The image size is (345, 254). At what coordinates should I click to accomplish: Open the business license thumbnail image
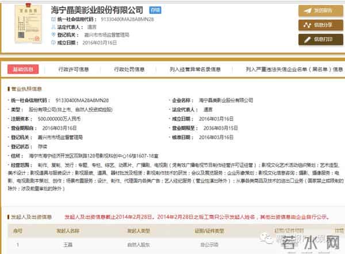pyautogui.click(x=28, y=24)
